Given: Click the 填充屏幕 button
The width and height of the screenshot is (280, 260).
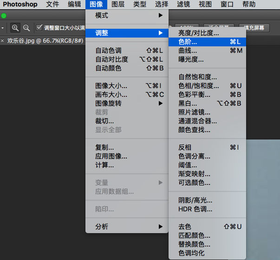Looking at the screenshot, I should [254, 28].
